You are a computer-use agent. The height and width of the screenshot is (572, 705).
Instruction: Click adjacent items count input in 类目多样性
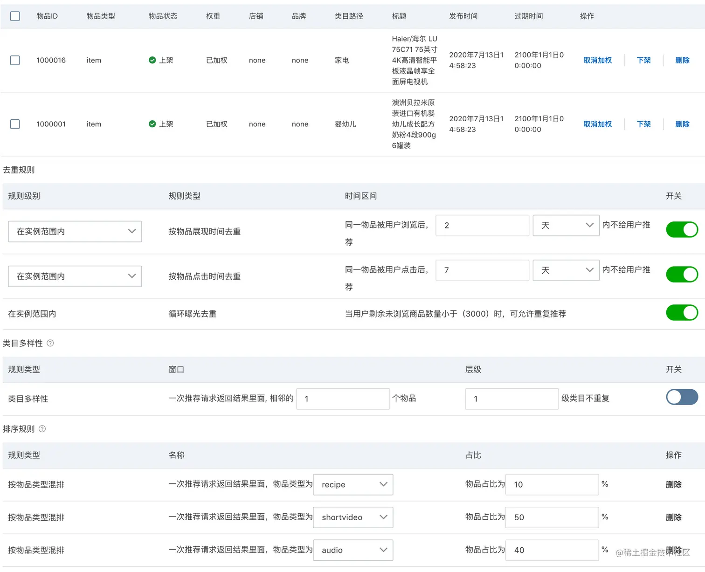343,399
